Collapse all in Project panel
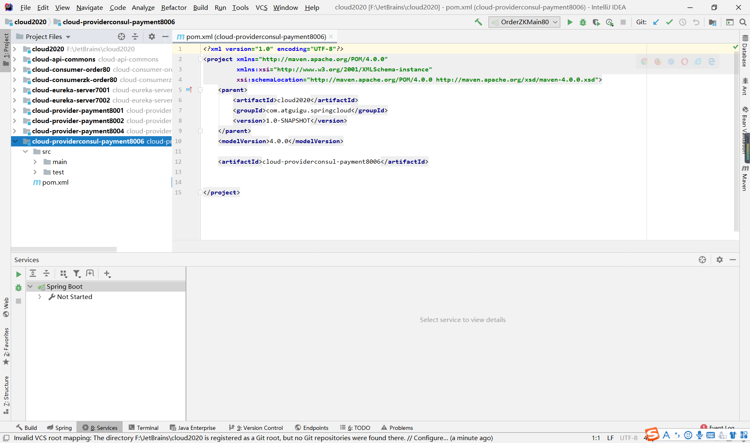Viewport: 750px width, 443px height. pyautogui.click(x=135, y=37)
